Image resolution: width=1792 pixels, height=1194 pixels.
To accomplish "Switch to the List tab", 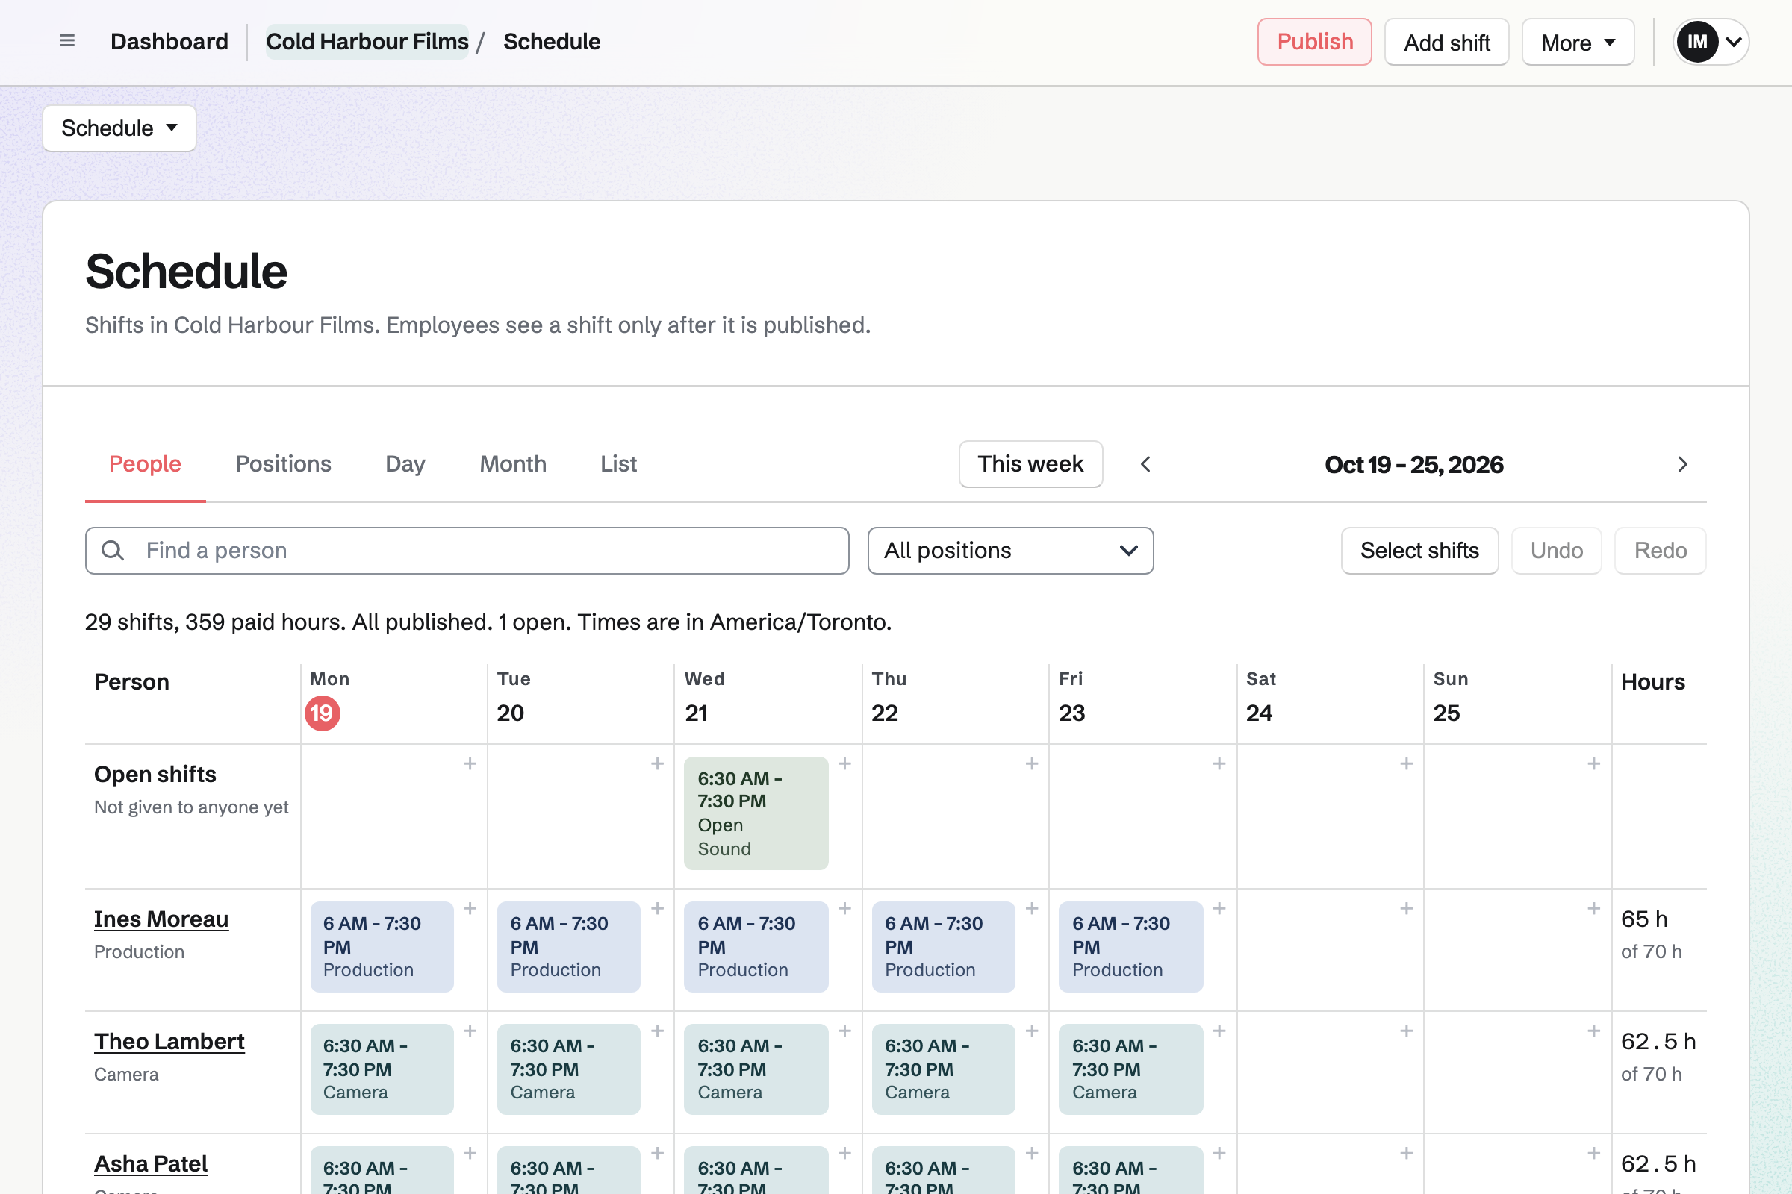I will 618,463.
